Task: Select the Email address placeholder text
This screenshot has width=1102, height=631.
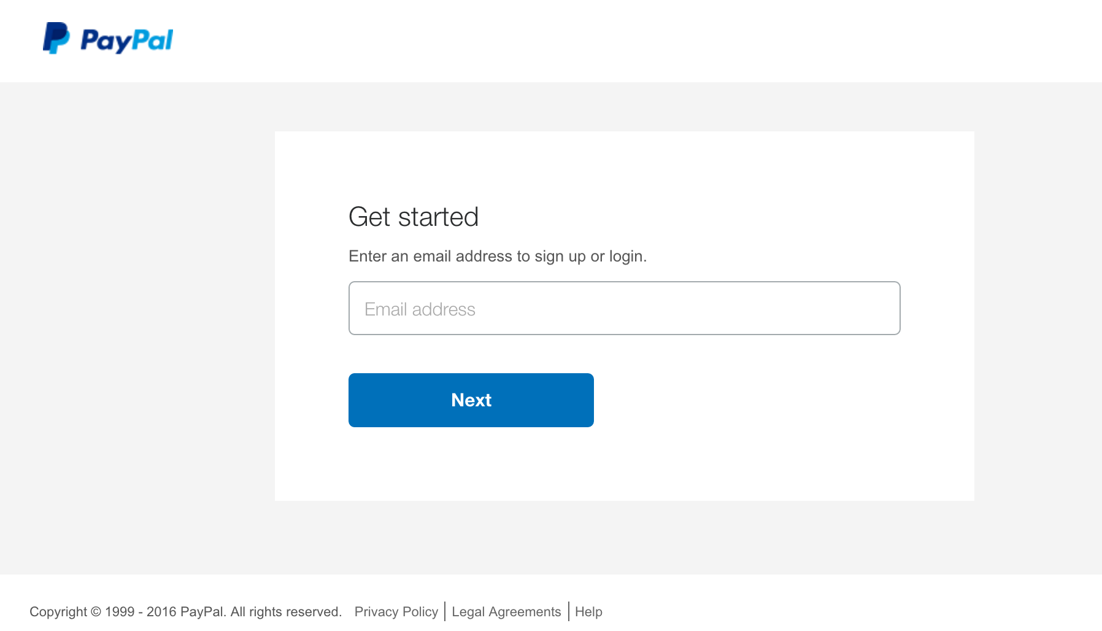Action: pos(420,309)
